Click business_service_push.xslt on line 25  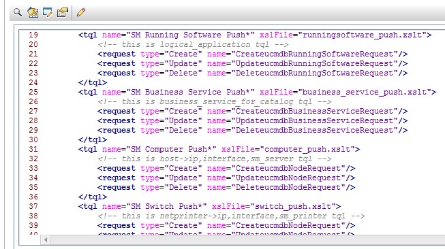pos(365,92)
